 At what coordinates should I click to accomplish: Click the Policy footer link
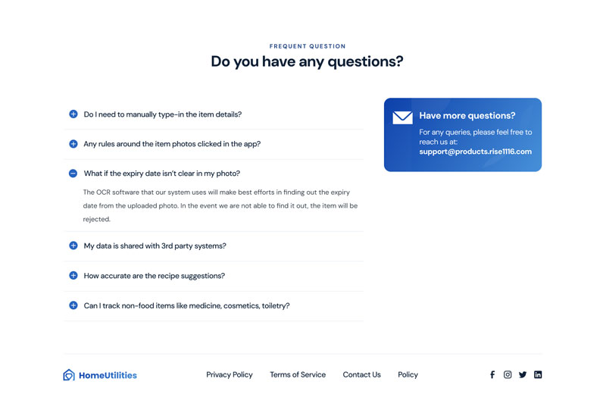(x=408, y=374)
